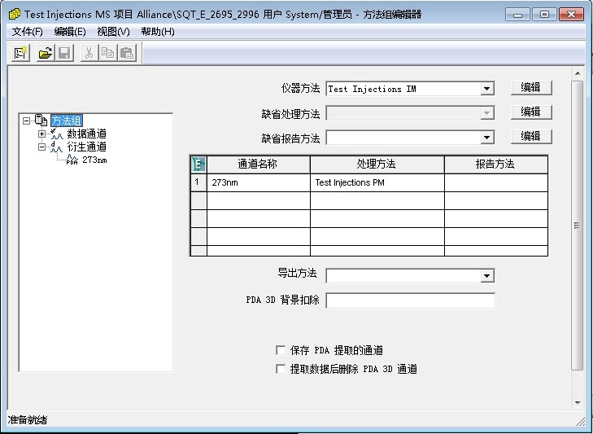Click the Paste clipboard toolbar icon

click(127, 53)
